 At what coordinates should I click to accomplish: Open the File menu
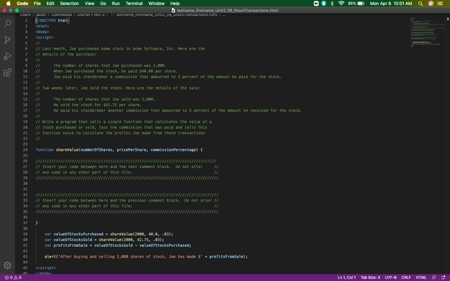pyautogui.click(x=37, y=3)
